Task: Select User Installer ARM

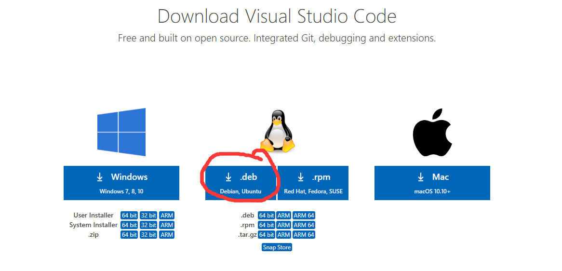Action: pos(167,216)
